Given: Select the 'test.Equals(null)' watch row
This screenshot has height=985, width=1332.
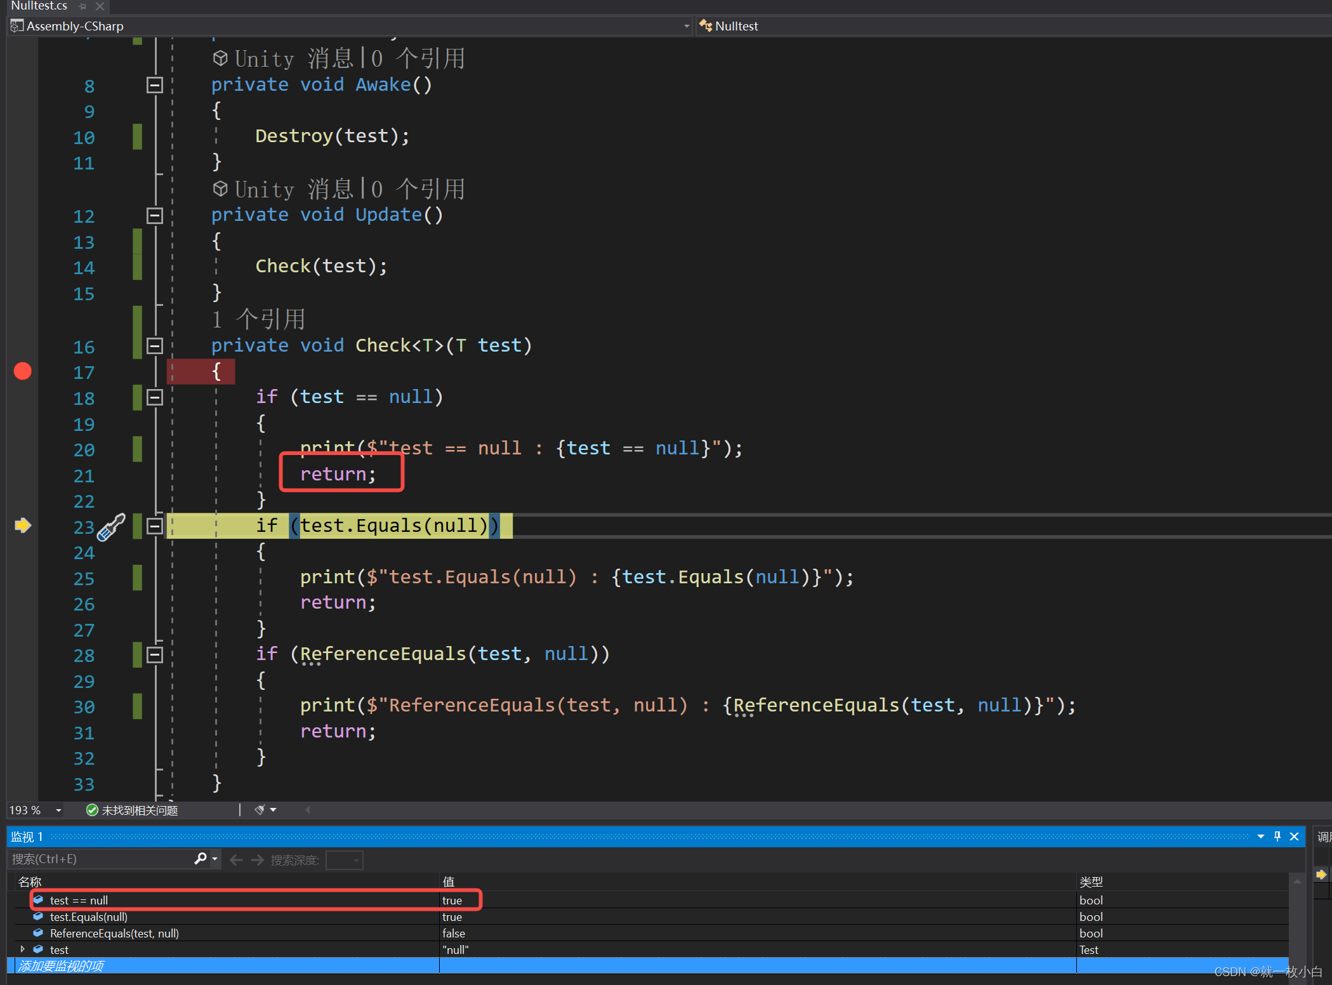Looking at the screenshot, I should (x=652, y=916).
